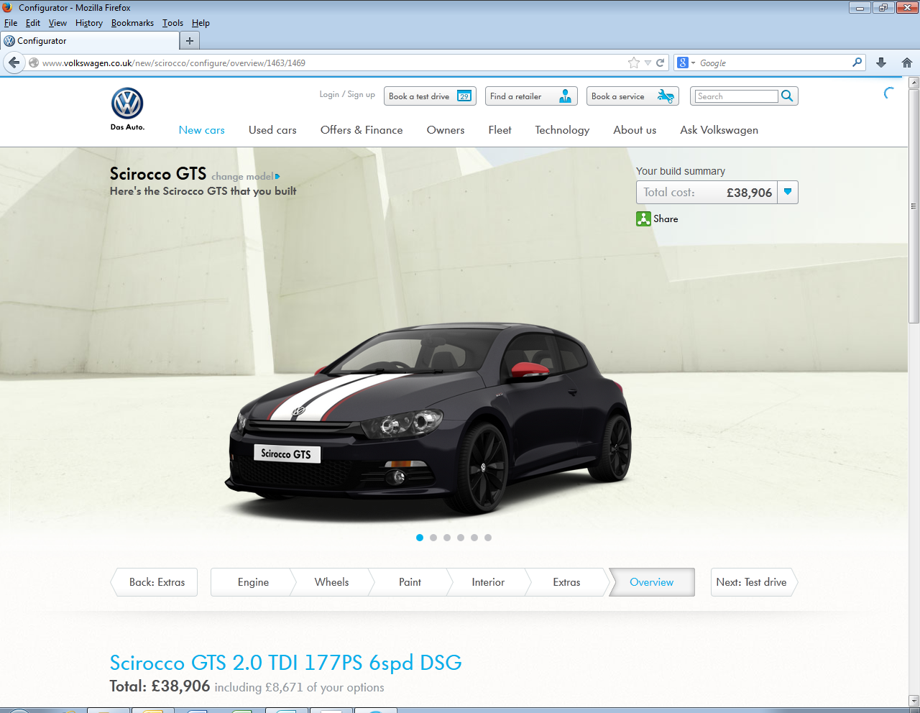The height and width of the screenshot is (713, 920).
Task: Click the Google search input field
Action: [x=774, y=63]
